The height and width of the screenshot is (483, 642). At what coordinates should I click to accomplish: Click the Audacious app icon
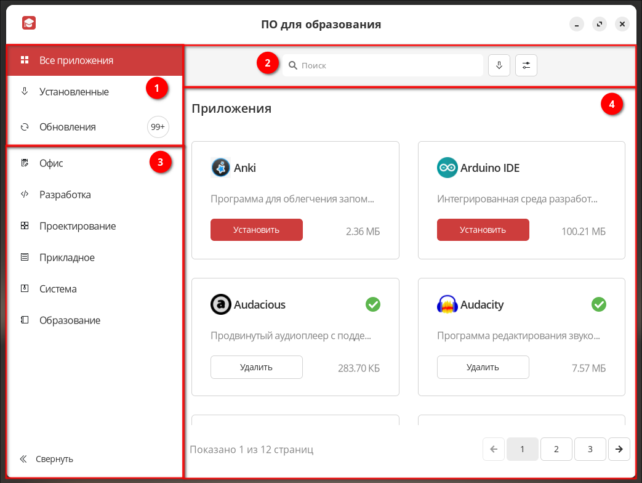220,304
